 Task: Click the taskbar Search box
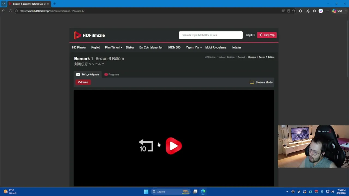170,192
